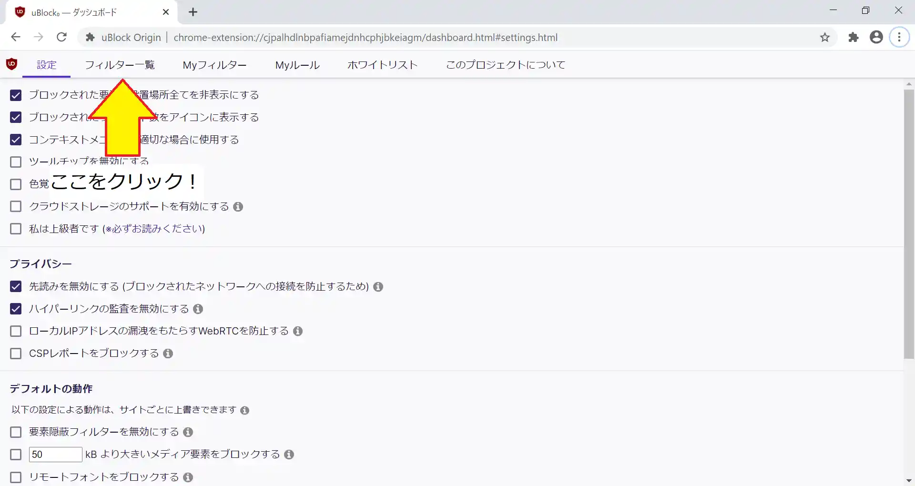The image size is (915, 486).
Task: Click the page's vertical scrollbar thumb
Action: [908, 224]
